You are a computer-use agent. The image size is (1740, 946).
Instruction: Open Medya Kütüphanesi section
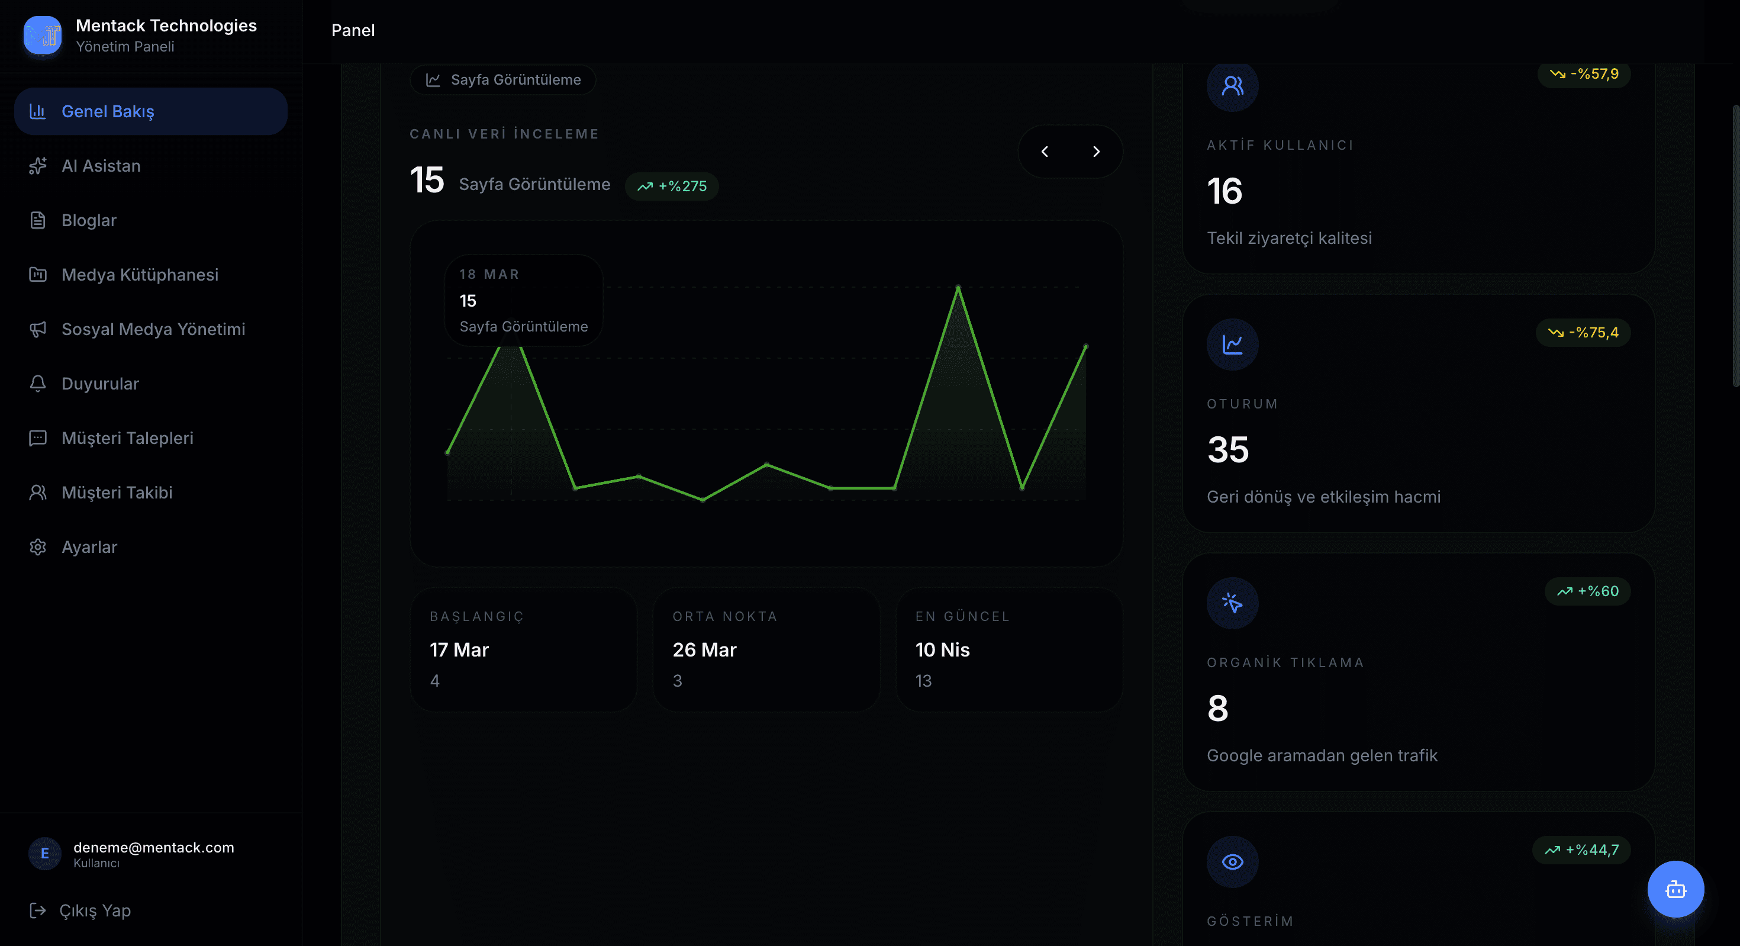point(151,274)
